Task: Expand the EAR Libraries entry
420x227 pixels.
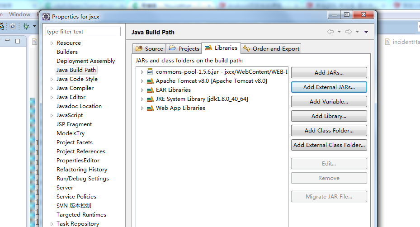Action: [142, 90]
